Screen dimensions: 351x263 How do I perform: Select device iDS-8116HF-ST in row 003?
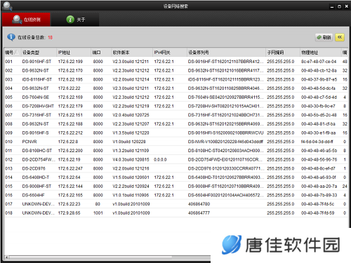(37, 79)
